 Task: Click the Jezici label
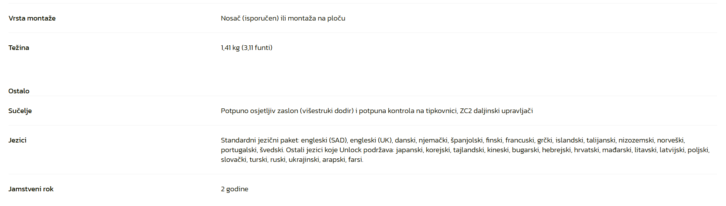coord(17,140)
